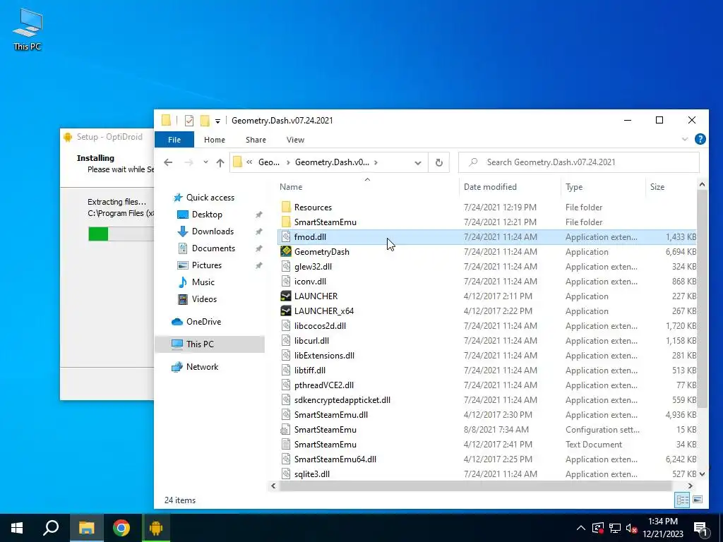Open the Home ribbon tab
The image size is (723, 542).
[215, 140]
